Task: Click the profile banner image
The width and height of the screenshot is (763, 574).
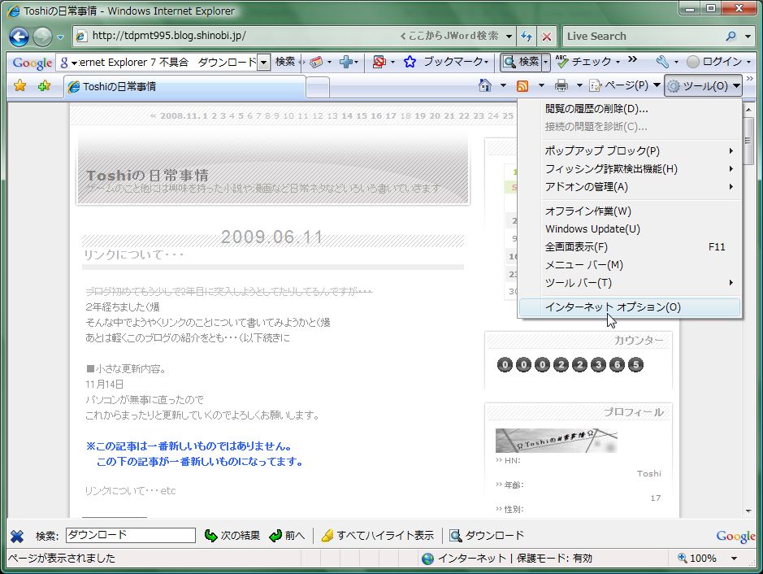Action: [x=556, y=441]
